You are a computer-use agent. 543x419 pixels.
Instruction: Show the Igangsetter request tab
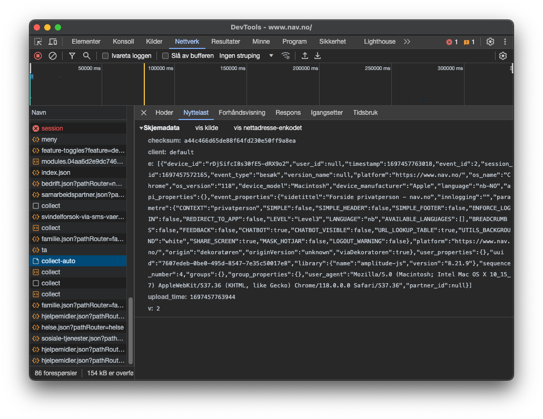(x=327, y=113)
